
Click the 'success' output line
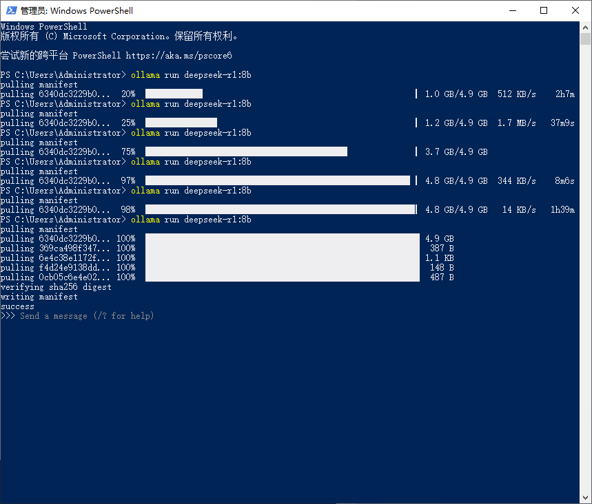[17, 306]
